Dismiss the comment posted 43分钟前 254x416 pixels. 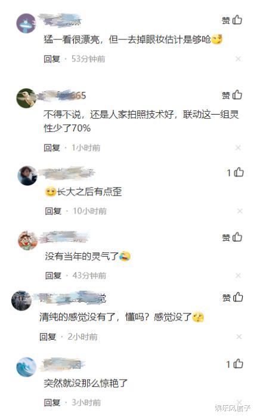pyautogui.click(x=238, y=275)
